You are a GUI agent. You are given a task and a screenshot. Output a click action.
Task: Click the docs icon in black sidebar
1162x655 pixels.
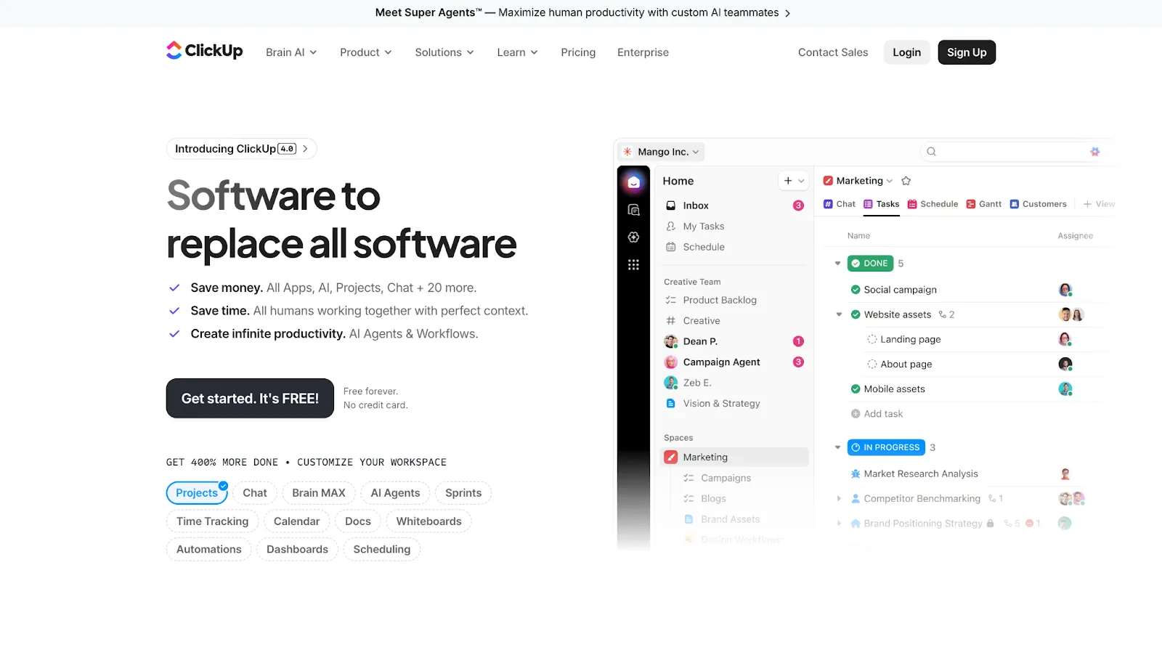(633, 210)
